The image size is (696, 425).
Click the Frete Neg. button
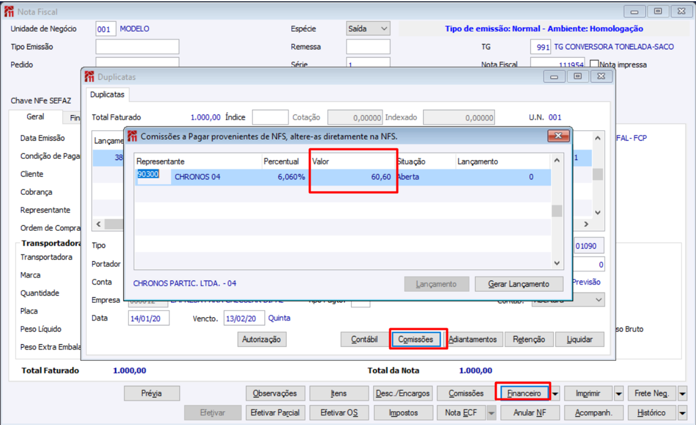652,393
